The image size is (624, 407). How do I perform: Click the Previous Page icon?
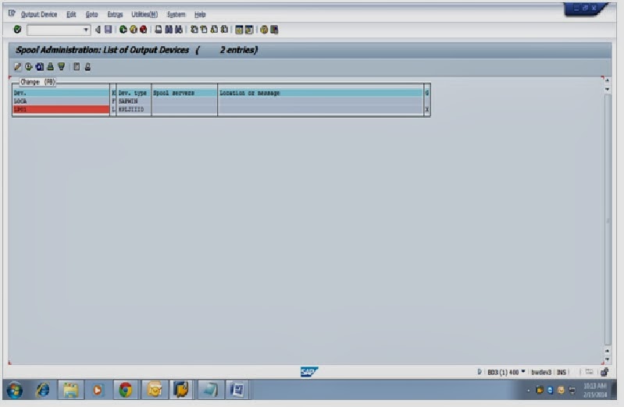(x=204, y=30)
